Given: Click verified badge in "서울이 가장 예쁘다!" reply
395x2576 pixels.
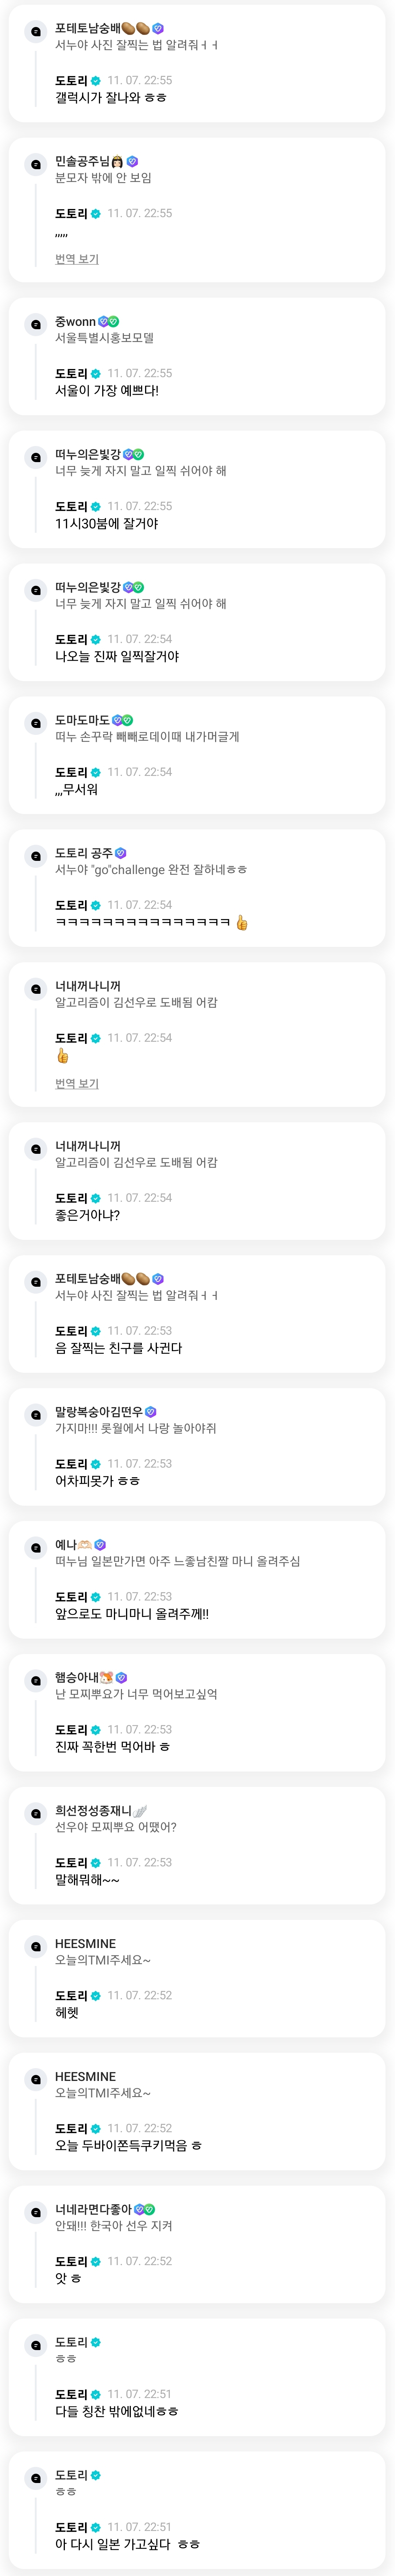Looking at the screenshot, I should click(96, 374).
